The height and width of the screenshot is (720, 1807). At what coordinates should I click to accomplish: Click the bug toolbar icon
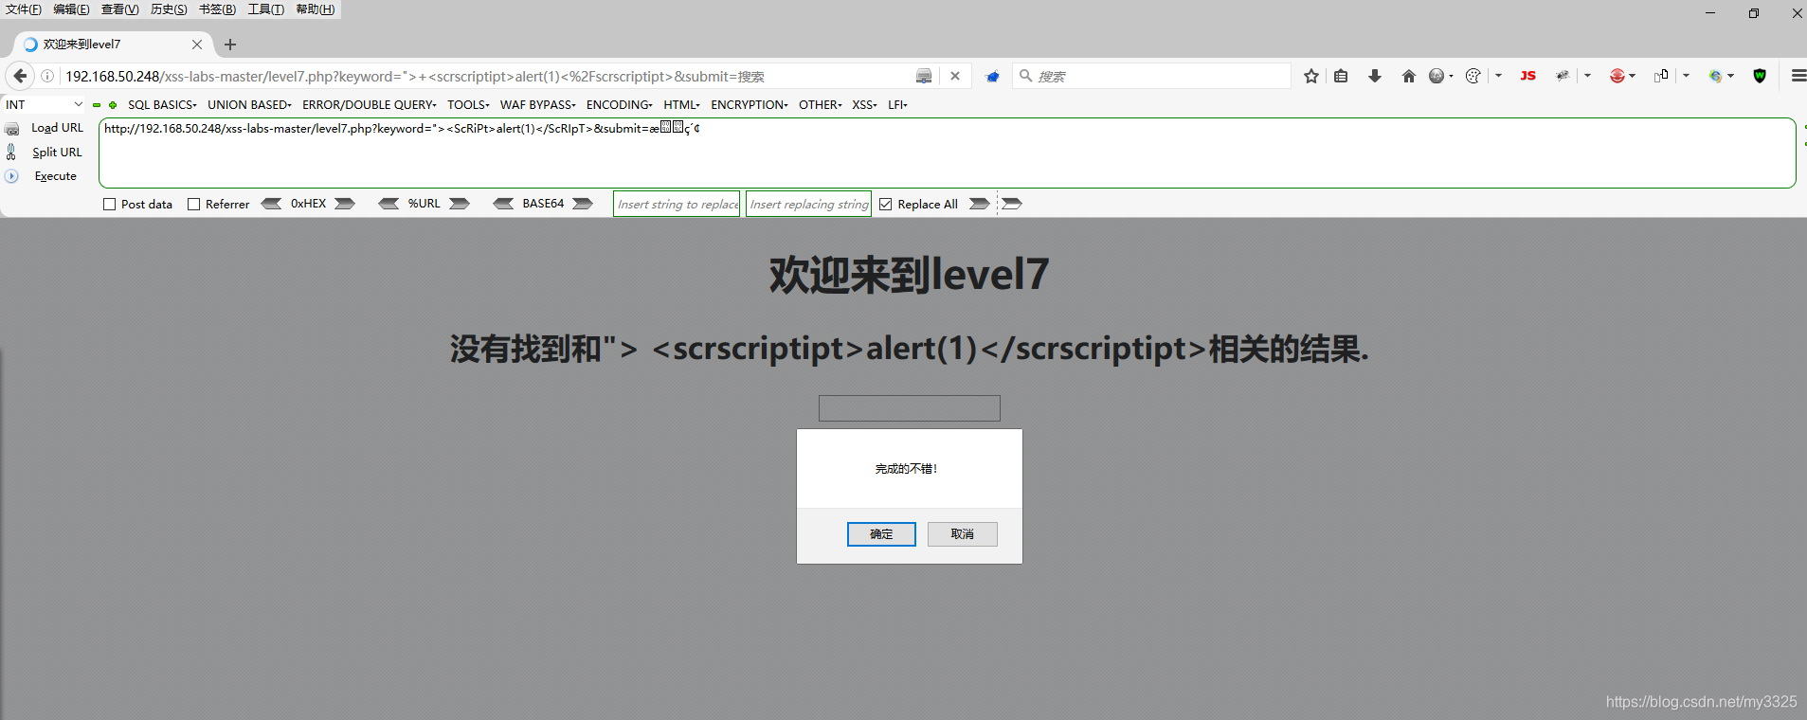(x=1563, y=76)
